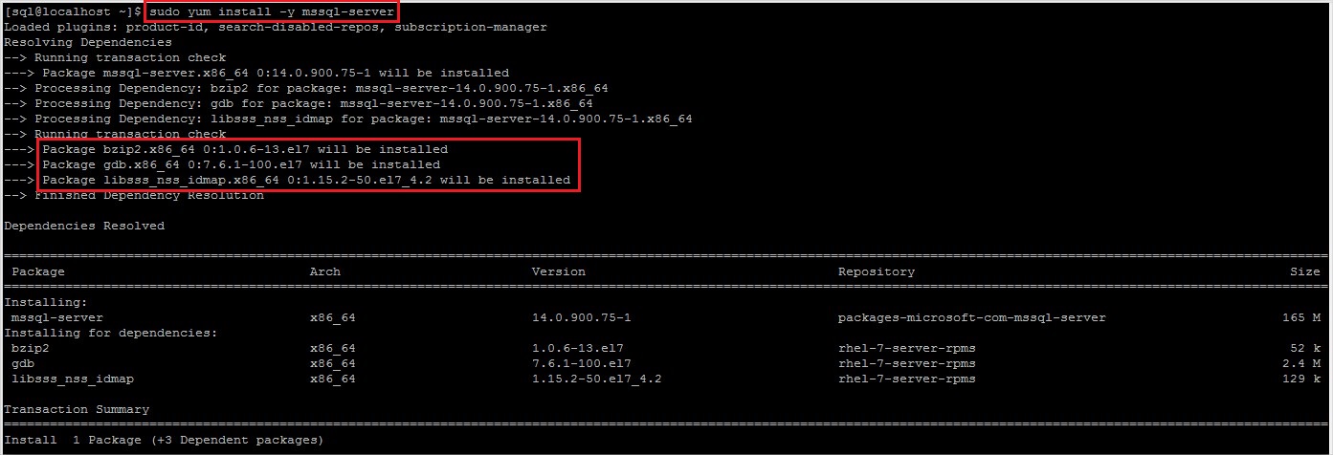The height and width of the screenshot is (455, 1333).
Task: Select the 'Loaded plugins' output line
Action: 276,27
